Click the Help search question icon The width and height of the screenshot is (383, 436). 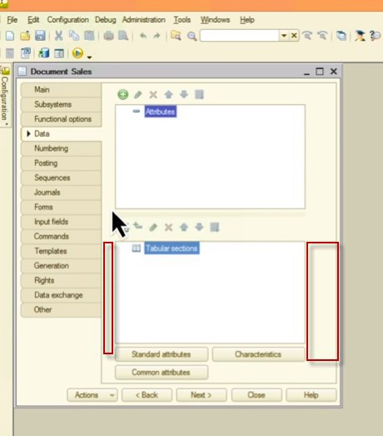375,36
